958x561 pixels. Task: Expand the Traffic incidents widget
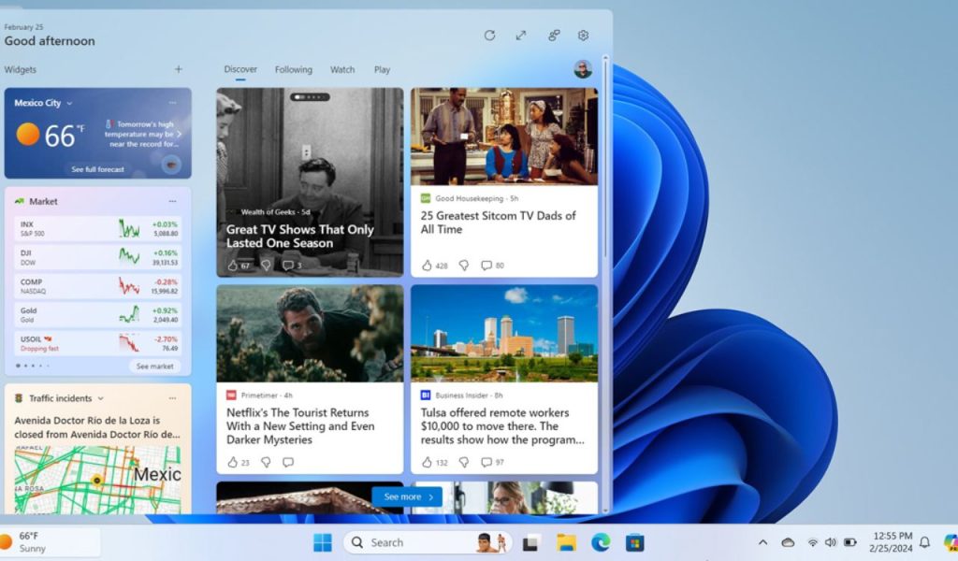[x=103, y=397]
